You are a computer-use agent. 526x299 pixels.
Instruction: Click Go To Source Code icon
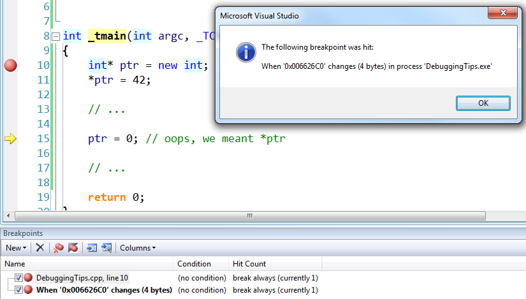[92, 247]
